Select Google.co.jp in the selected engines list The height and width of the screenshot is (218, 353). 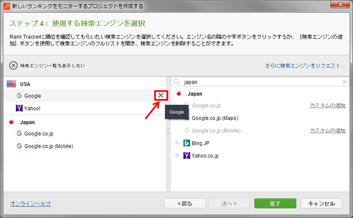pos(85,133)
